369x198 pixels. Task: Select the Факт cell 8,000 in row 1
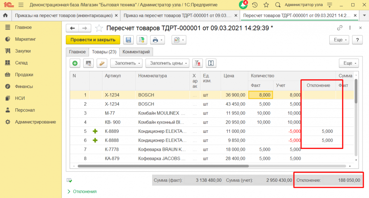point(261,95)
